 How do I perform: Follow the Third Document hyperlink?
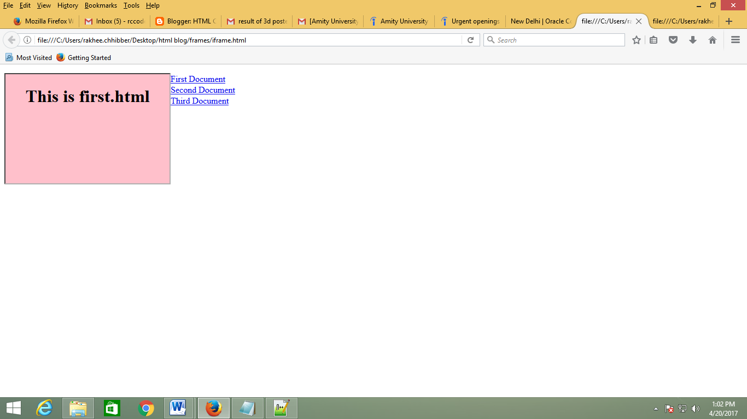200,101
